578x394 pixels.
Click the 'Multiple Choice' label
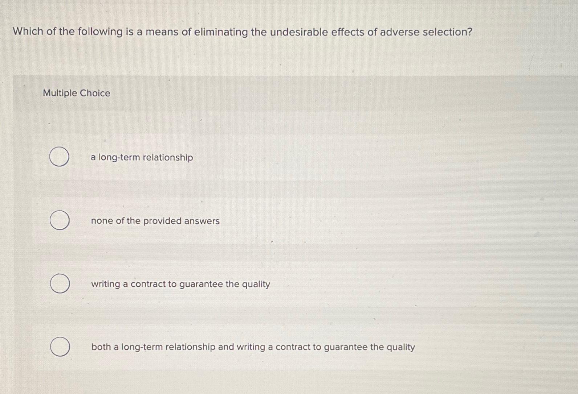click(x=76, y=94)
